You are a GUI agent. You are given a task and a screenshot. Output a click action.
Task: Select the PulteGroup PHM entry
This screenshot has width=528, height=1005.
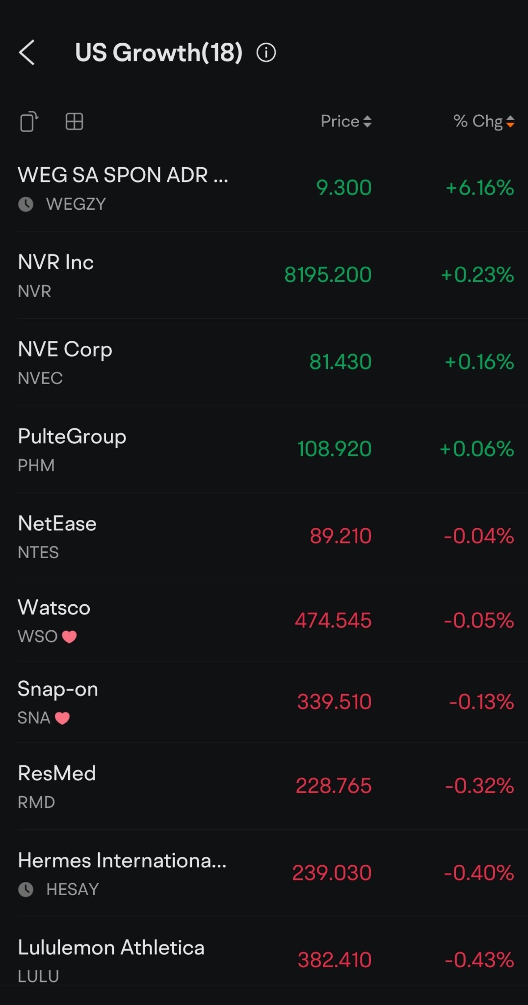tap(264, 449)
